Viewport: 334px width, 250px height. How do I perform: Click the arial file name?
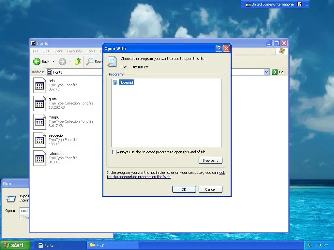52,81
